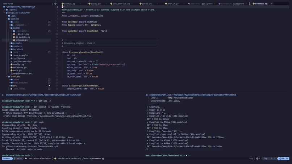This screenshot has height=164, width=292.
Task: Click the Python icon on schemas.py tab
Action: coord(254,4)
